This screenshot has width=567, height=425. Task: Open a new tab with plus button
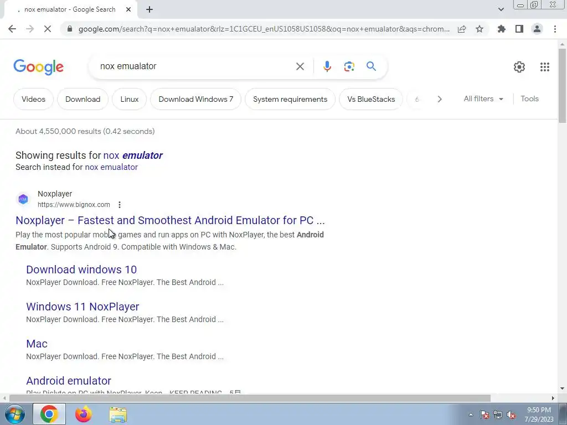[x=150, y=9]
